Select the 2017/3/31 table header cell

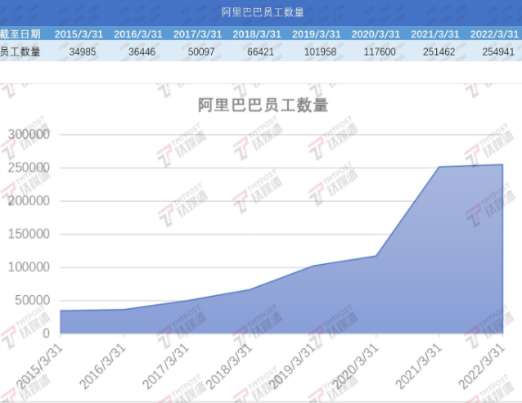[x=197, y=34]
